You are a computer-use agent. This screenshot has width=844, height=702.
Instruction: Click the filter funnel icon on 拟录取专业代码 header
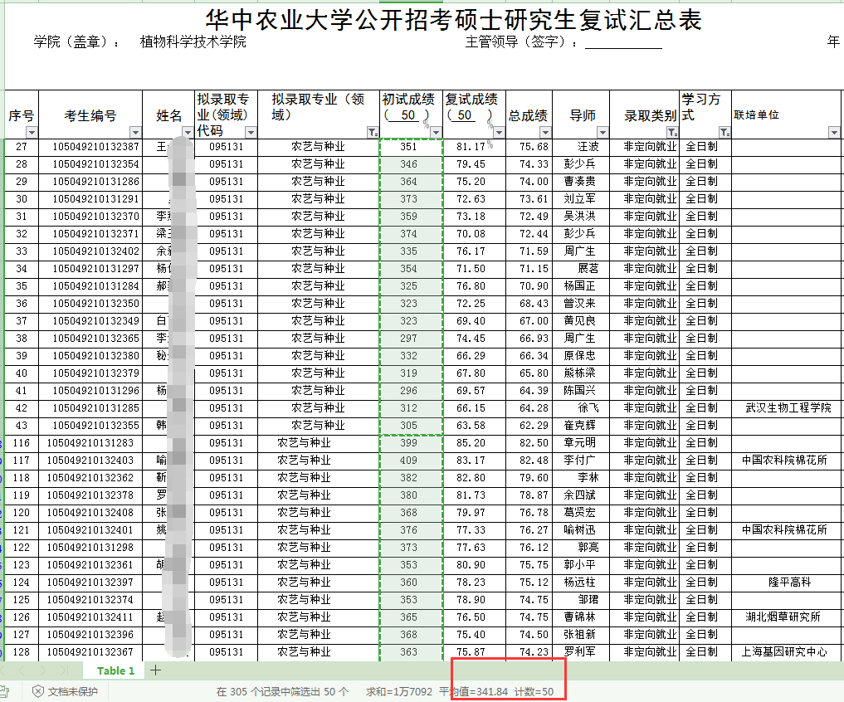[251, 133]
